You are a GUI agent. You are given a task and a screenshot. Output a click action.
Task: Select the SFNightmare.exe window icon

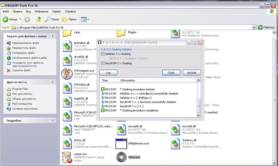point(121,144)
